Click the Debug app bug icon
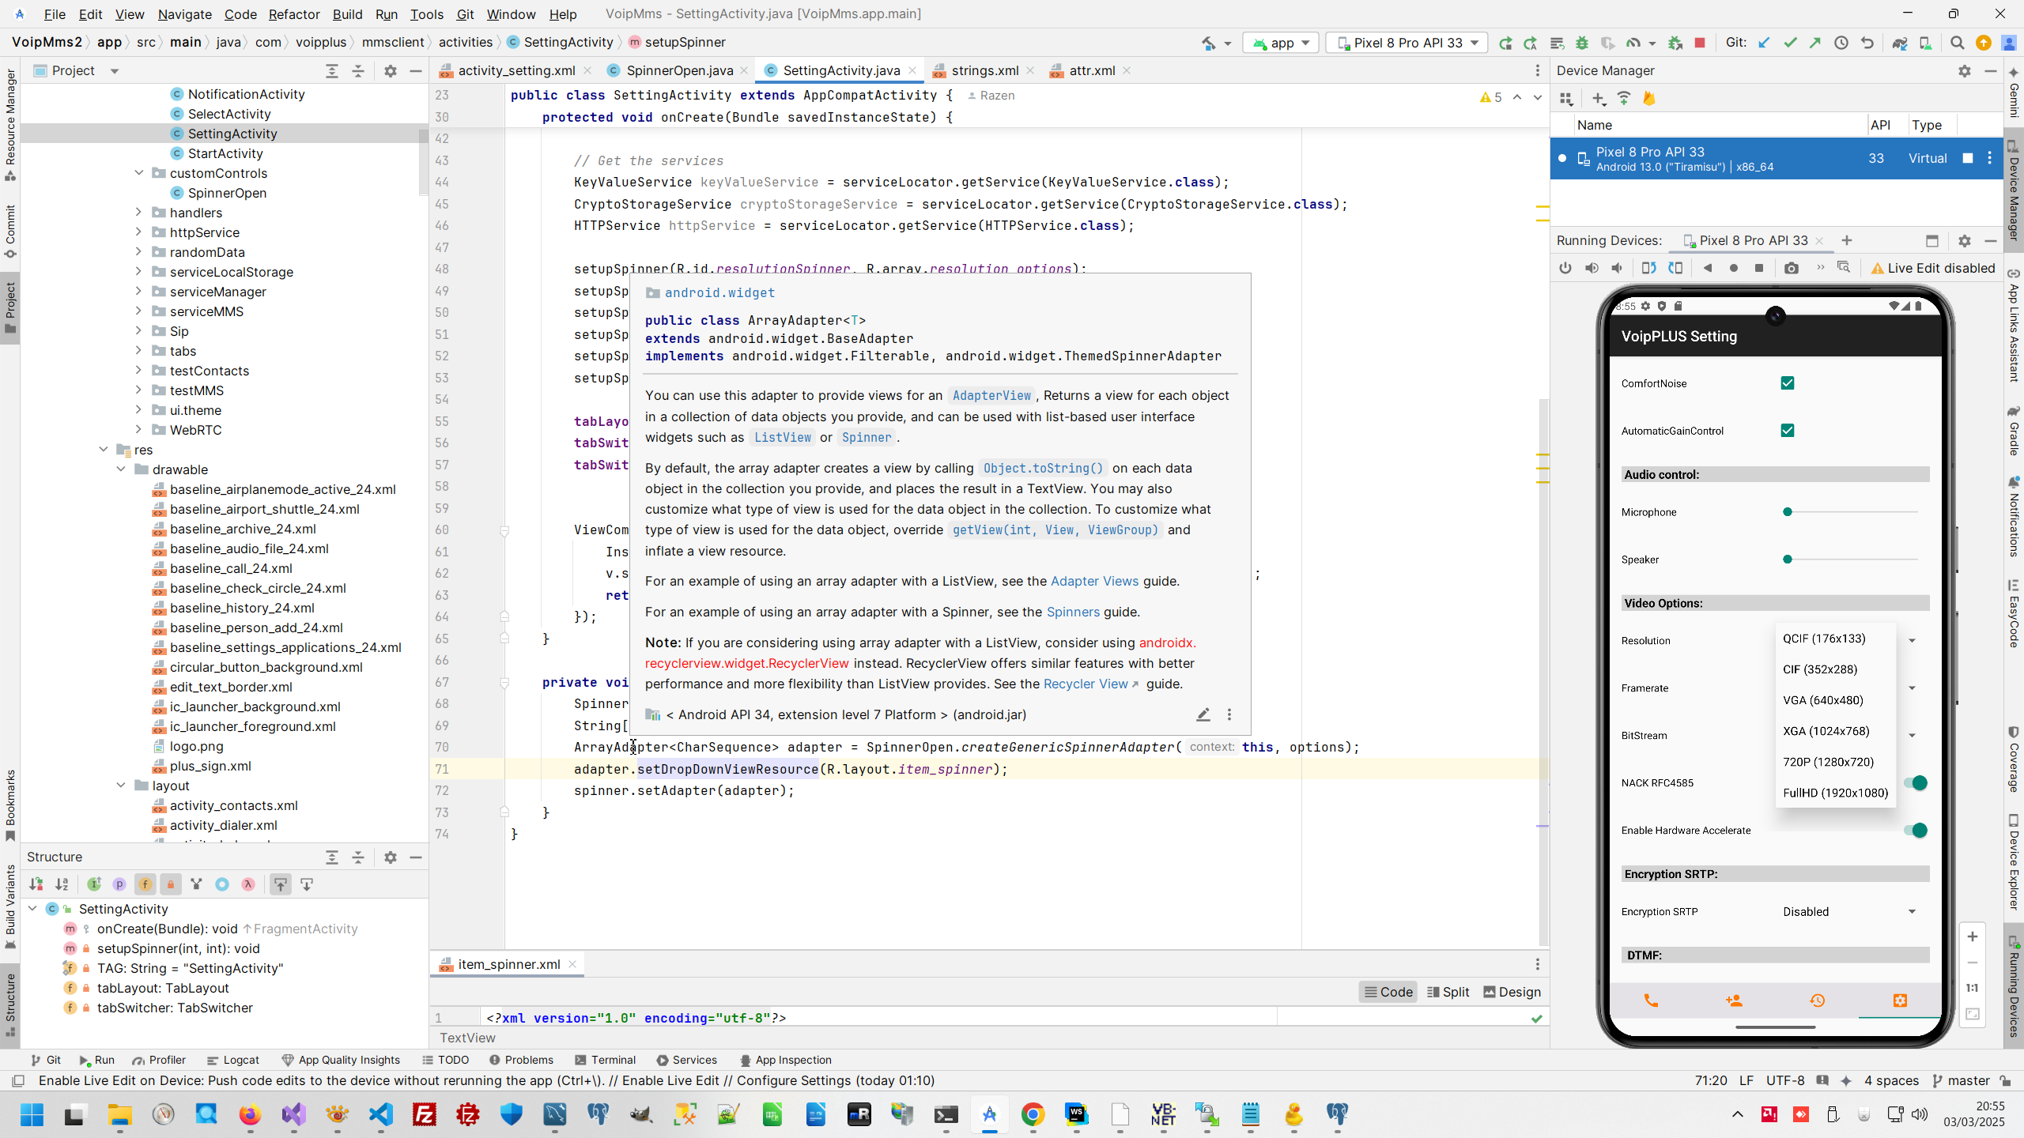Image resolution: width=2024 pixels, height=1138 pixels. 1582,43
